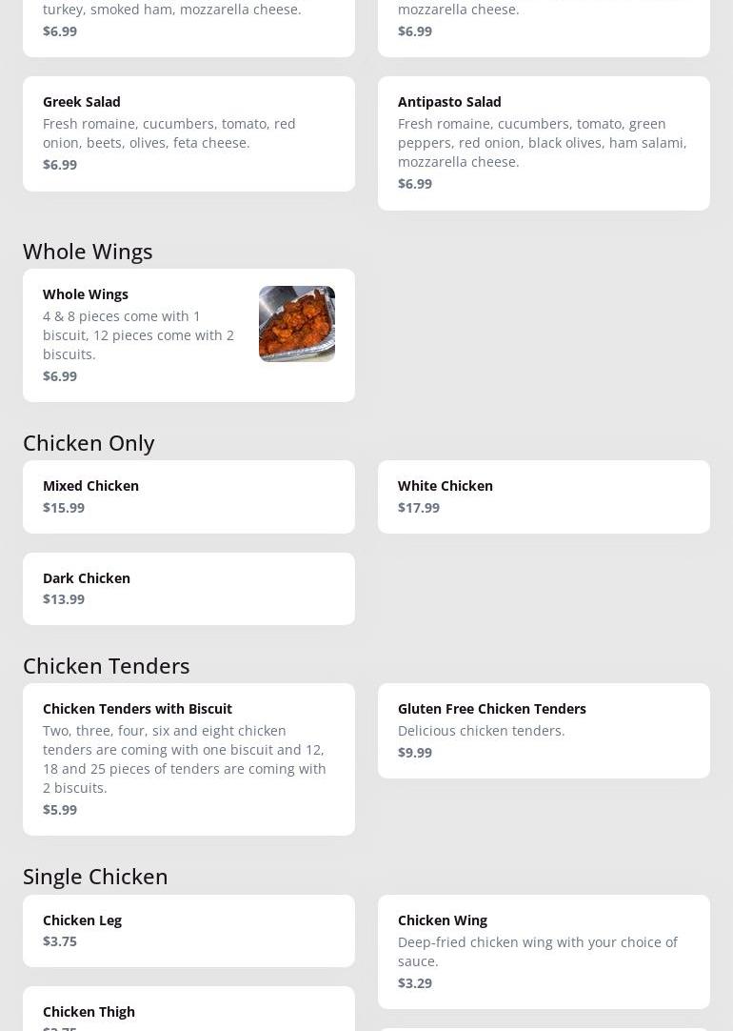Screen dimensions: 733x1031
Task: Click the Chicken Tenders section heading
Action: (106, 666)
